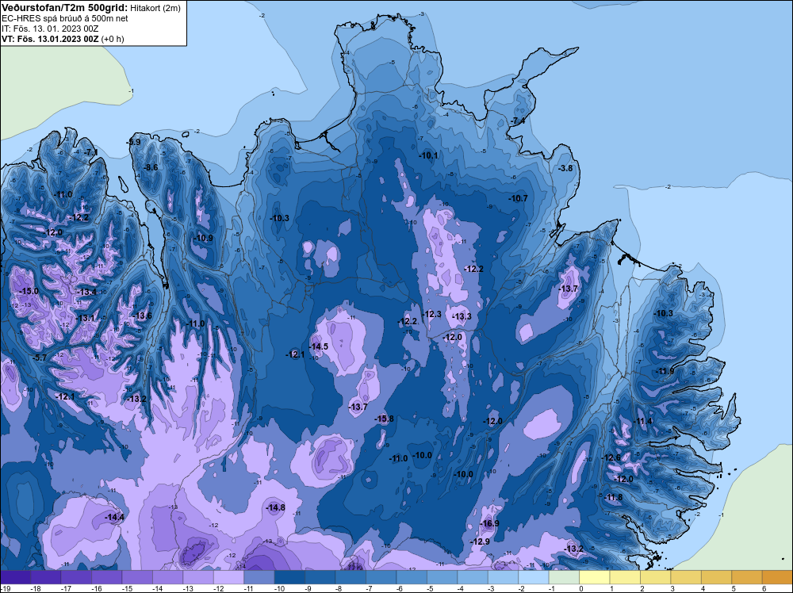Click the legend swatch labelled -19

coord(15,577)
